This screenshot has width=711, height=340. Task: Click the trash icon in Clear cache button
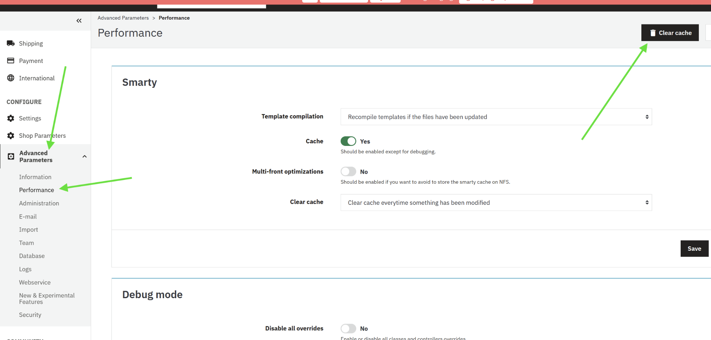653,33
